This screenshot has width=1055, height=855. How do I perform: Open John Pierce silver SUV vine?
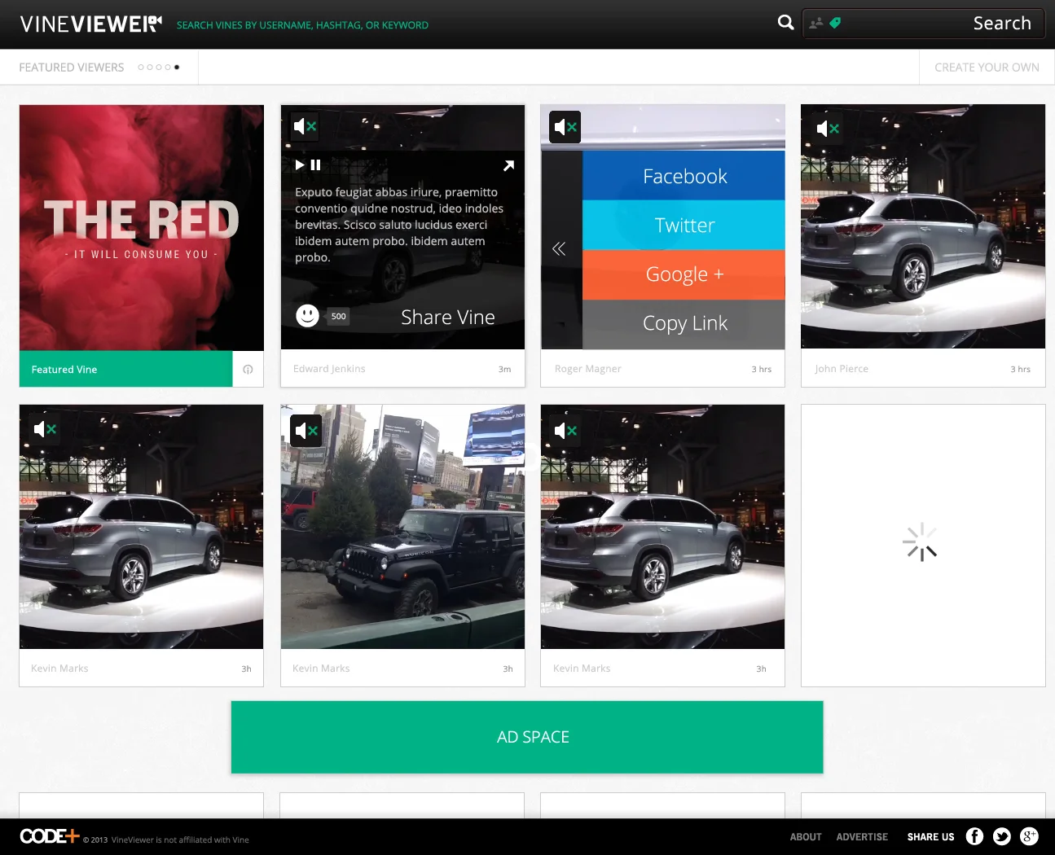pyautogui.click(x=923, y=226)
